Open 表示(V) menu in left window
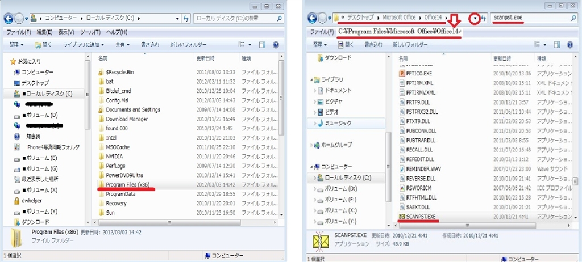 tap(66, 32)
